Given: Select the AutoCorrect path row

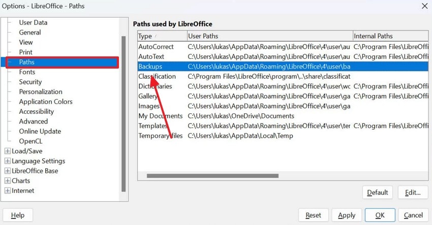Looking at the screenshot, I should [x=283, y=47].
